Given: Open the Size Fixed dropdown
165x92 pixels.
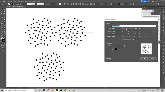Looking at the screenshot, I should click(x=116, y=29).
